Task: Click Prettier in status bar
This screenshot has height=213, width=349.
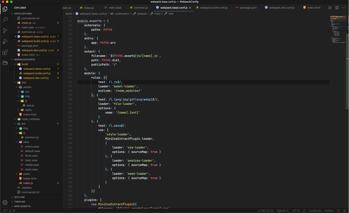Action: [x=329, y=211]
